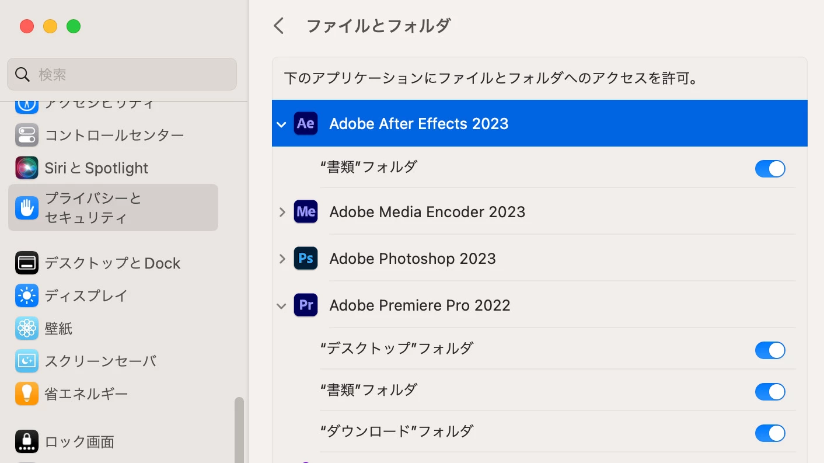Click the ロック画面 lock icon
This screenshot has width=824, height=463.
tap(27, 442)
